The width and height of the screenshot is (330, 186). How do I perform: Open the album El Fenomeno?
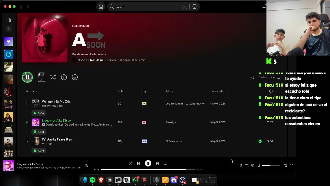(174, 141)
